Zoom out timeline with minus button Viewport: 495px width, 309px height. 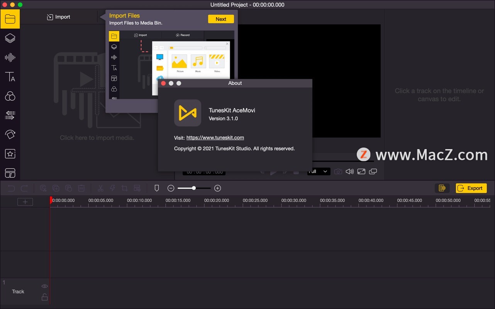click(171, 188)
